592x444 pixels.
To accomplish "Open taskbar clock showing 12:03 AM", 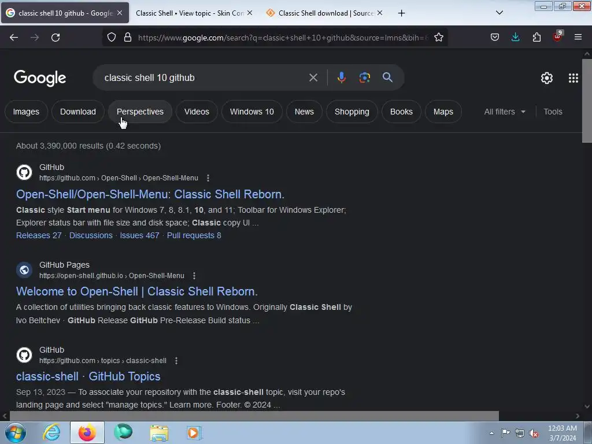I will point(563,433).
